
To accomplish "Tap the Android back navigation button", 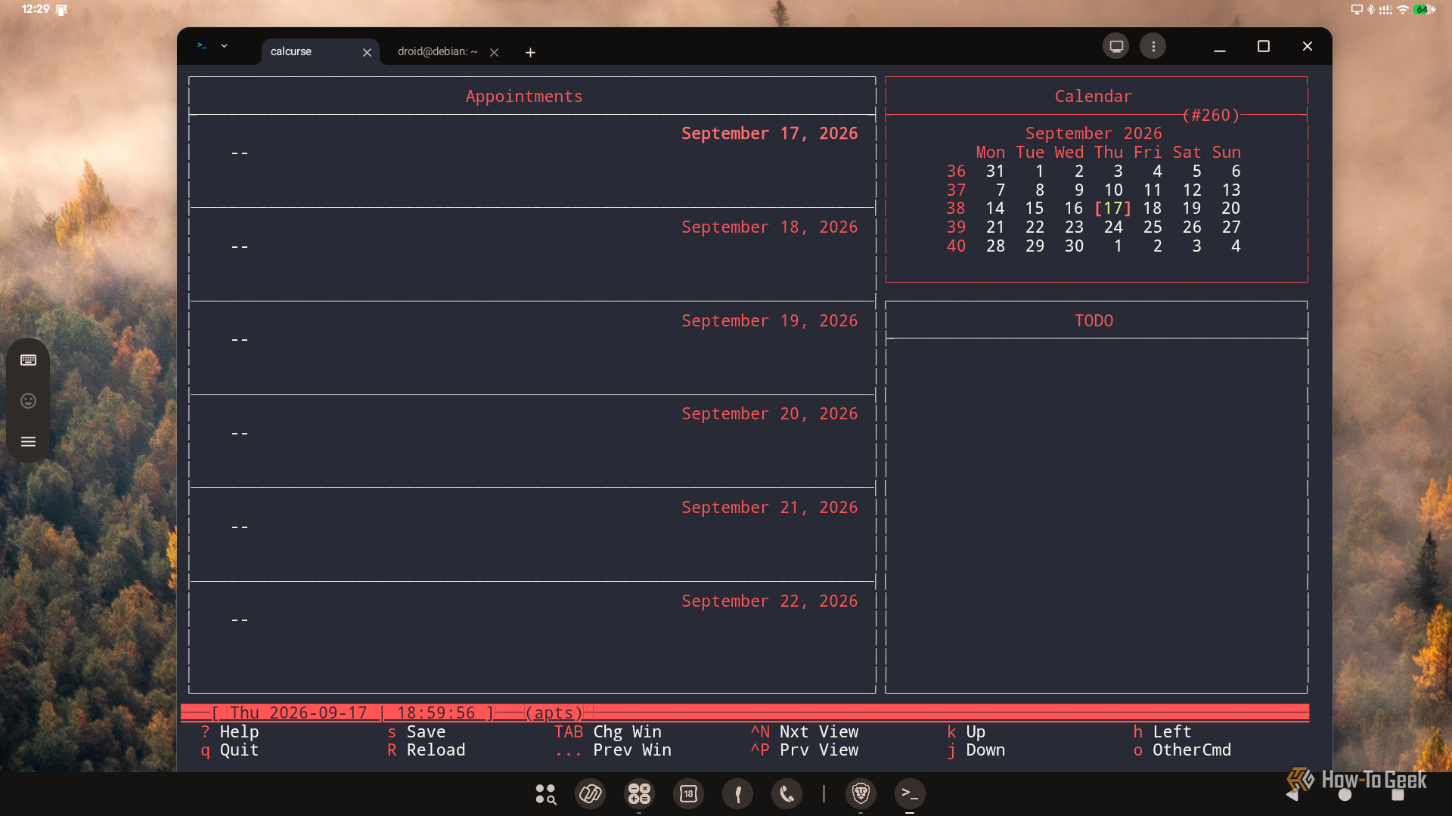I will point(1292,794).
